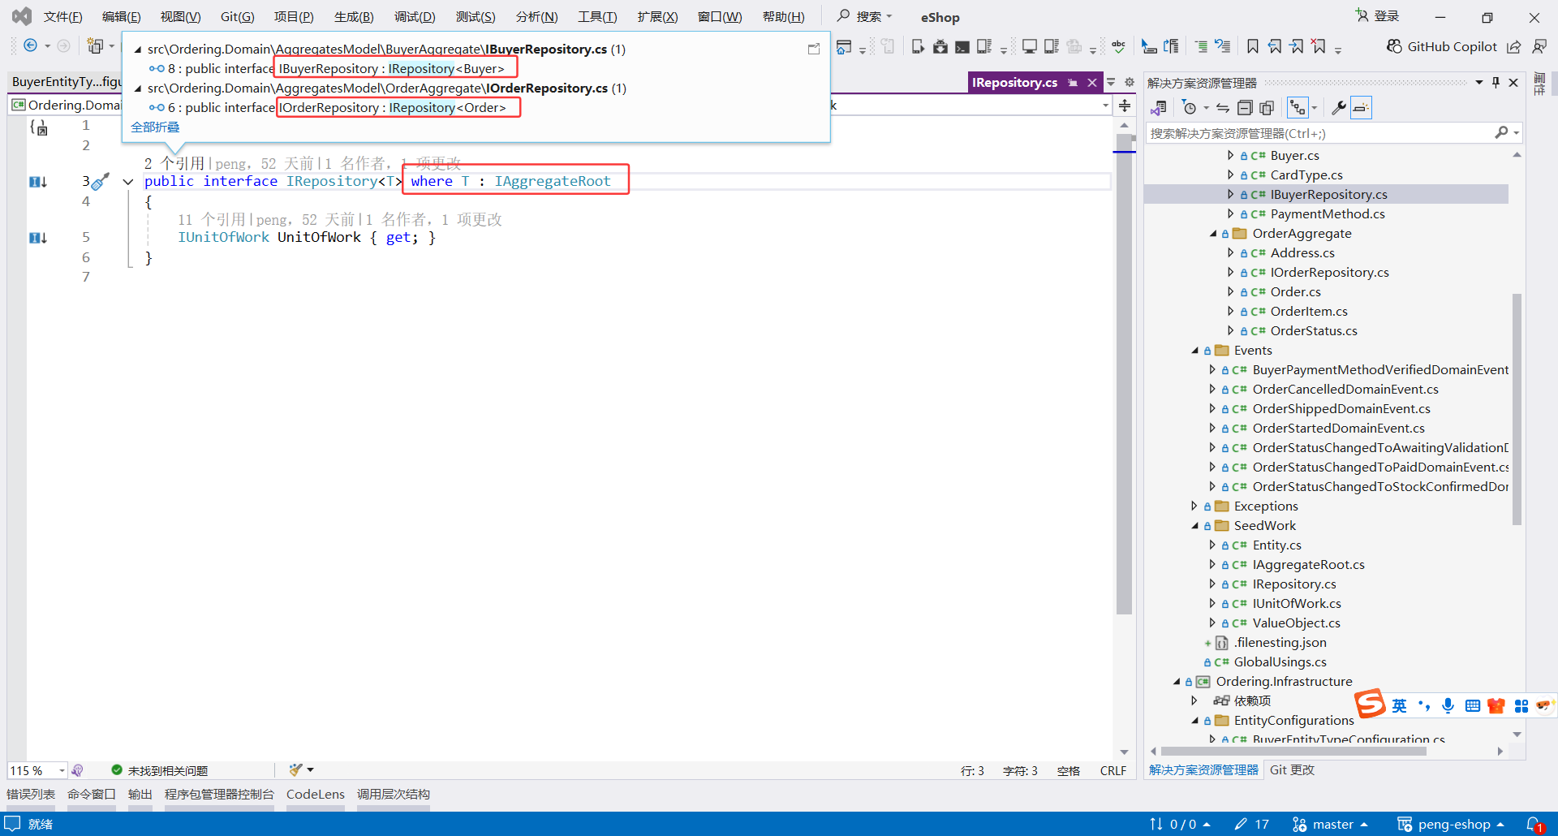Go to the next bookmark icon

tap(1297, 47)
